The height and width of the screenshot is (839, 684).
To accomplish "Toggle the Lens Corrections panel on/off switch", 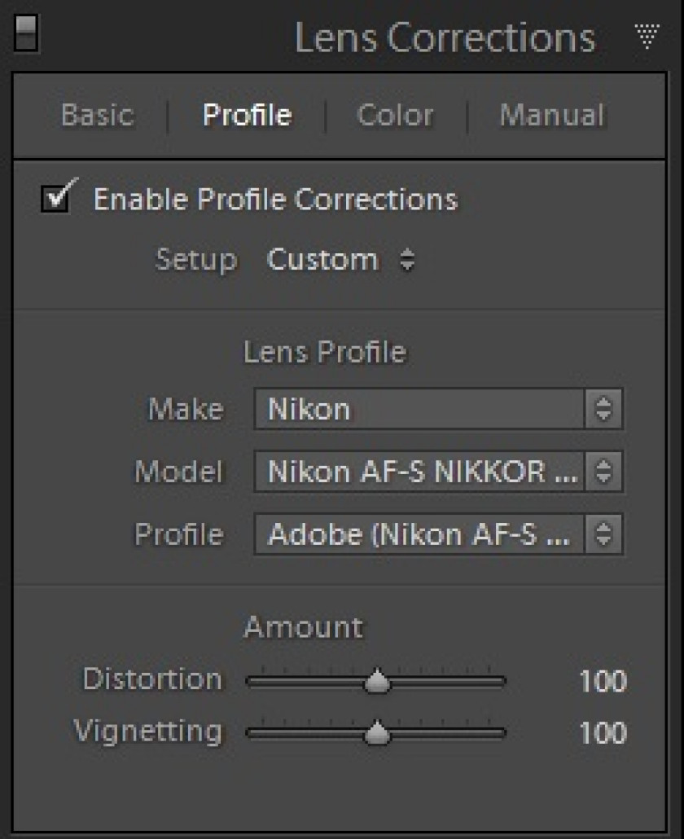I will tap(26, 33).
